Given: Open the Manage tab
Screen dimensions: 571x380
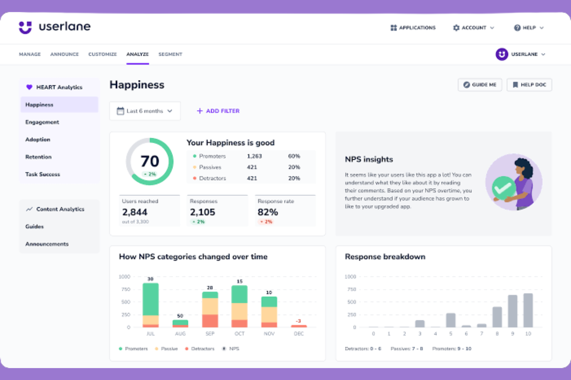Looking at the screenshot, I should [x=30, y=54].
